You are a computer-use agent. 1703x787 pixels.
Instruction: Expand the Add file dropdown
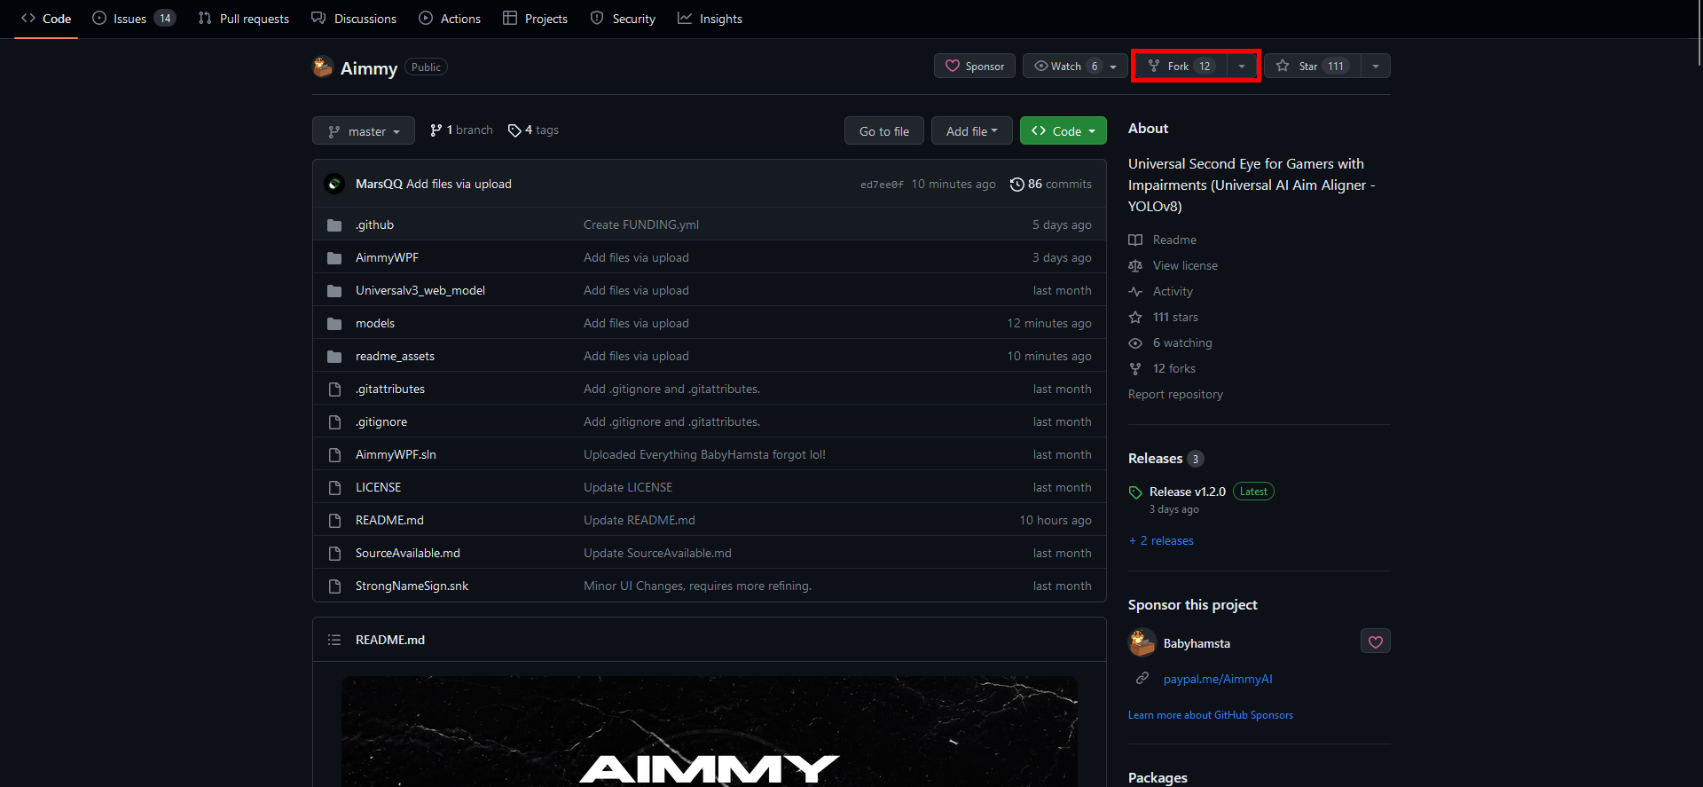971,130
